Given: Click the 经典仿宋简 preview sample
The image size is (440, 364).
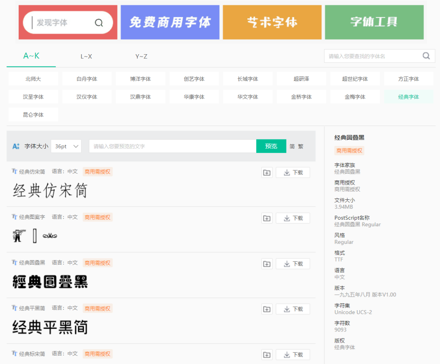Looking at the screenshot, I should (50, 190).
